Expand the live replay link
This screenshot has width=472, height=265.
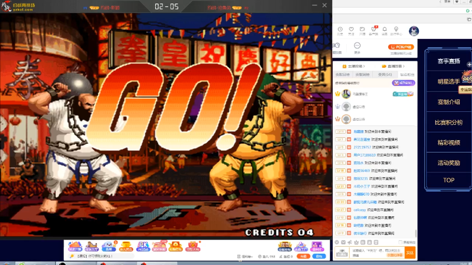(x=393, y=66)
